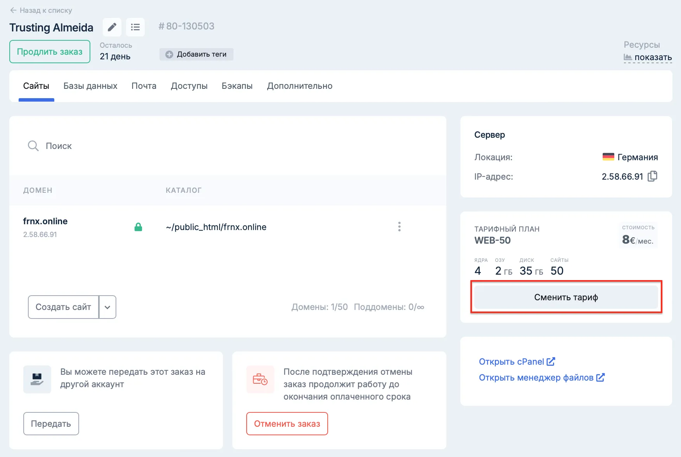The width and height of the screenshot is (681, 457).
Task: Click the pencil edit-name icon
Action: point(112,27)
